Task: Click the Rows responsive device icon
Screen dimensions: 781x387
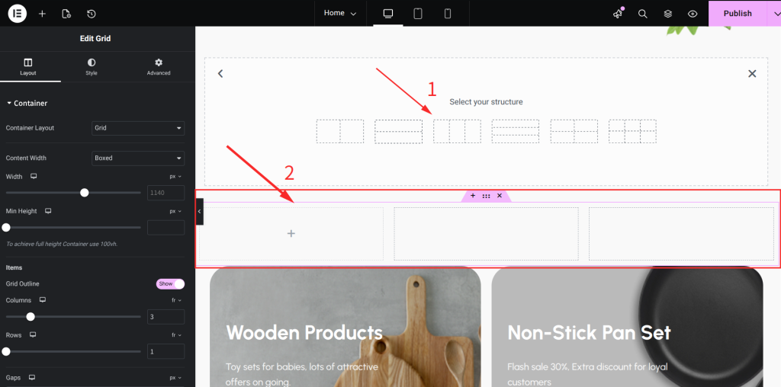Action: point(33,334)
